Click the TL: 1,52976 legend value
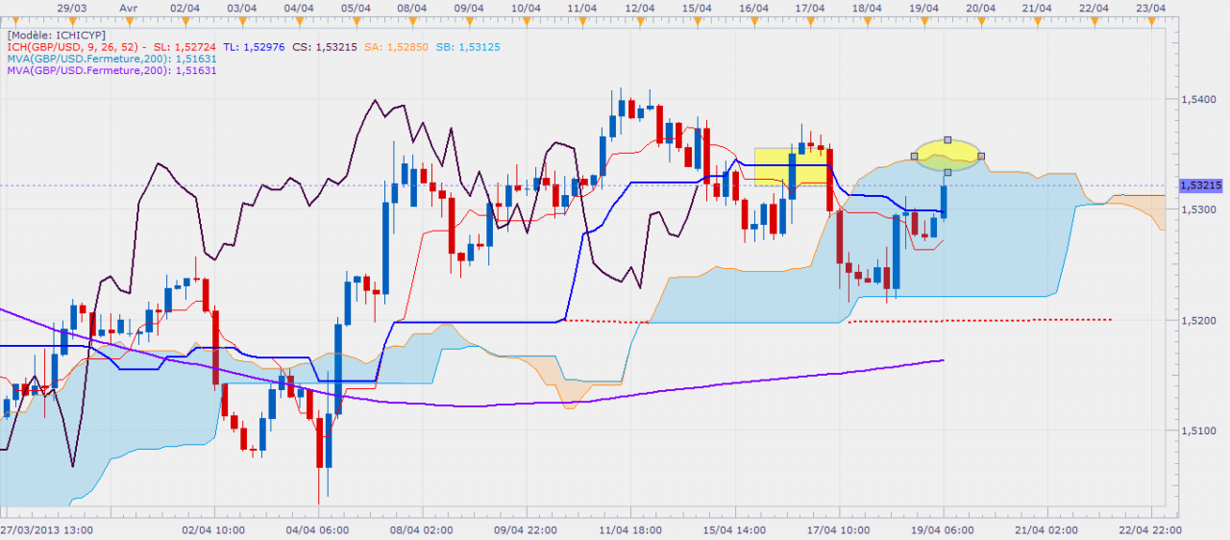The width and height of the screenshot is (1230, 540). (253, 45)
